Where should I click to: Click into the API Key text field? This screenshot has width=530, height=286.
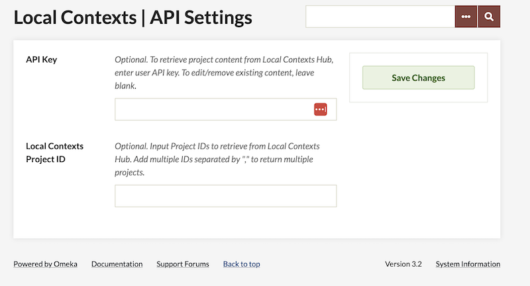click(213, 110)
